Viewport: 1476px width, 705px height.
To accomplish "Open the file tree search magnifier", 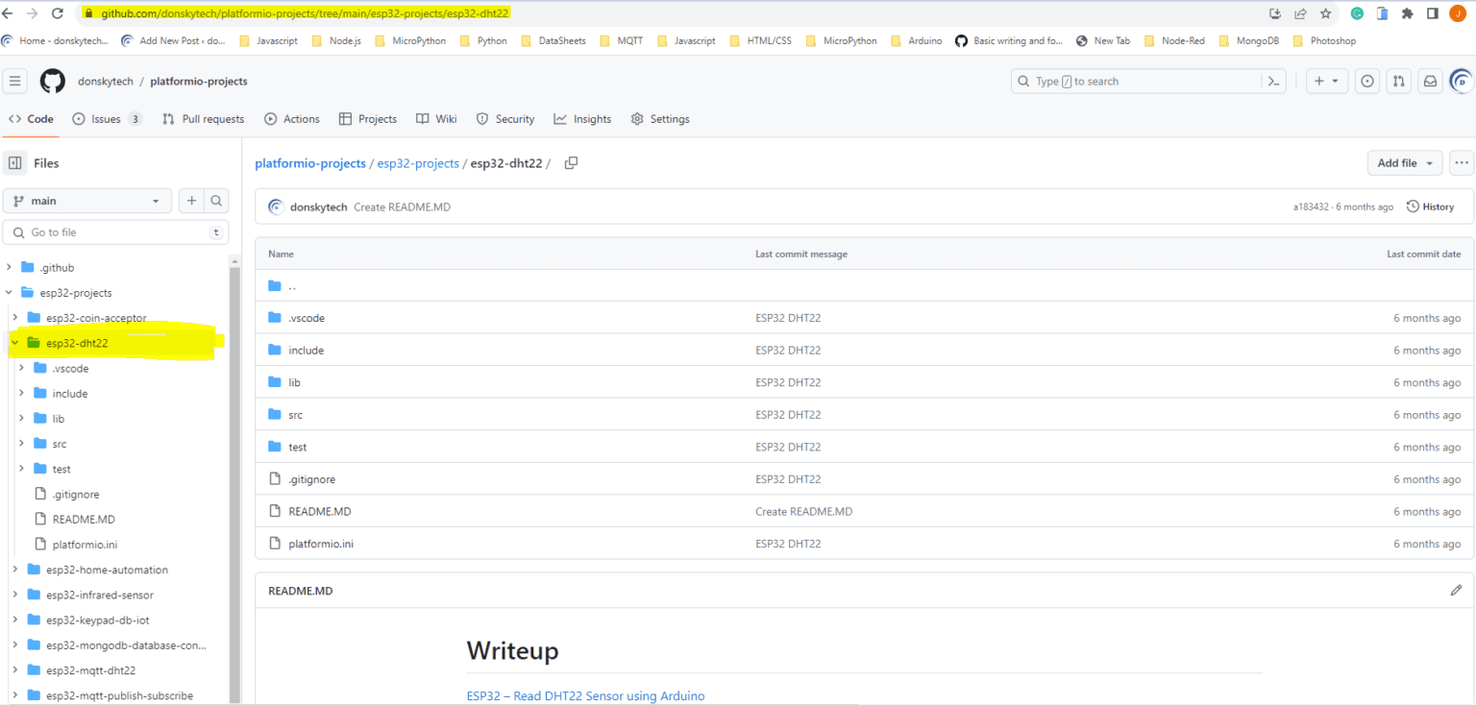I will click(216, 200).
